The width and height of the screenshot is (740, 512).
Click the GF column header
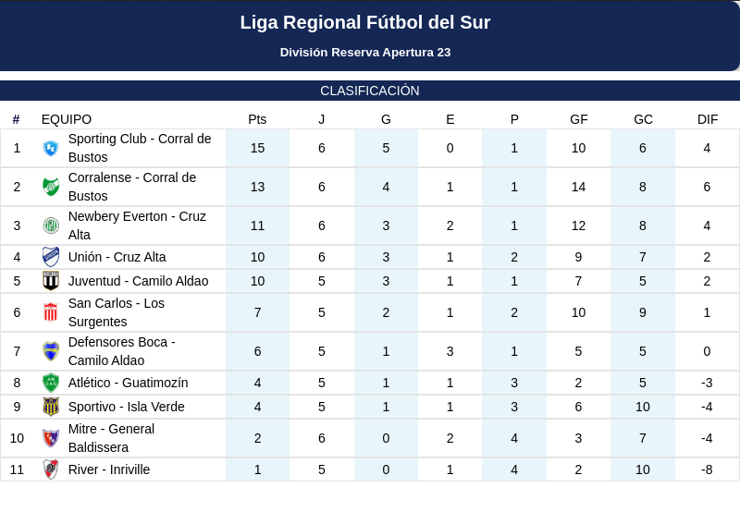point(579,119)
